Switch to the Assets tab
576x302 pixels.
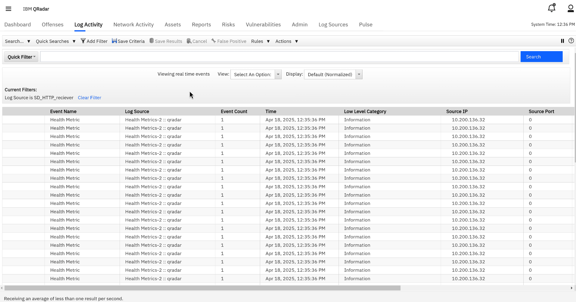pos(173,25)
